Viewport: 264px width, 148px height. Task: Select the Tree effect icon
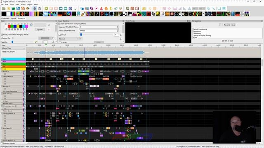click(x=224, y=14)
